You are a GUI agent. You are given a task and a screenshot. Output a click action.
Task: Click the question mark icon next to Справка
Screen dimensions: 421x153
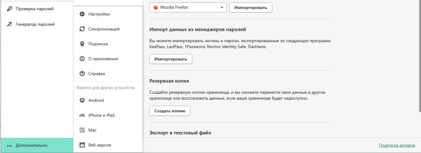(x=82, y=74)
